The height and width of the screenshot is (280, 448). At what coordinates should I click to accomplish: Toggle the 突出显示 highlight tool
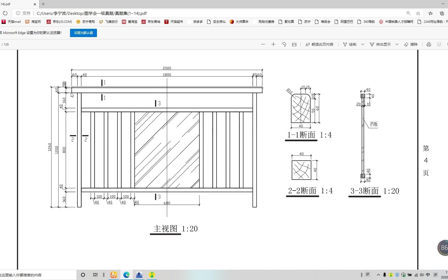[x=380, y=44]
